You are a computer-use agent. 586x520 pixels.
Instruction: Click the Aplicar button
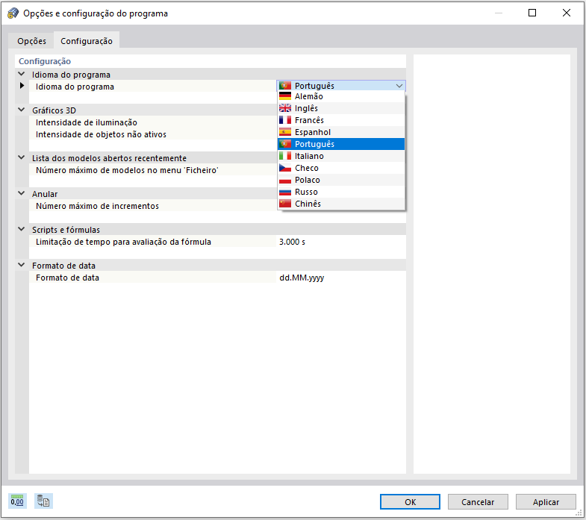(546, 502)
